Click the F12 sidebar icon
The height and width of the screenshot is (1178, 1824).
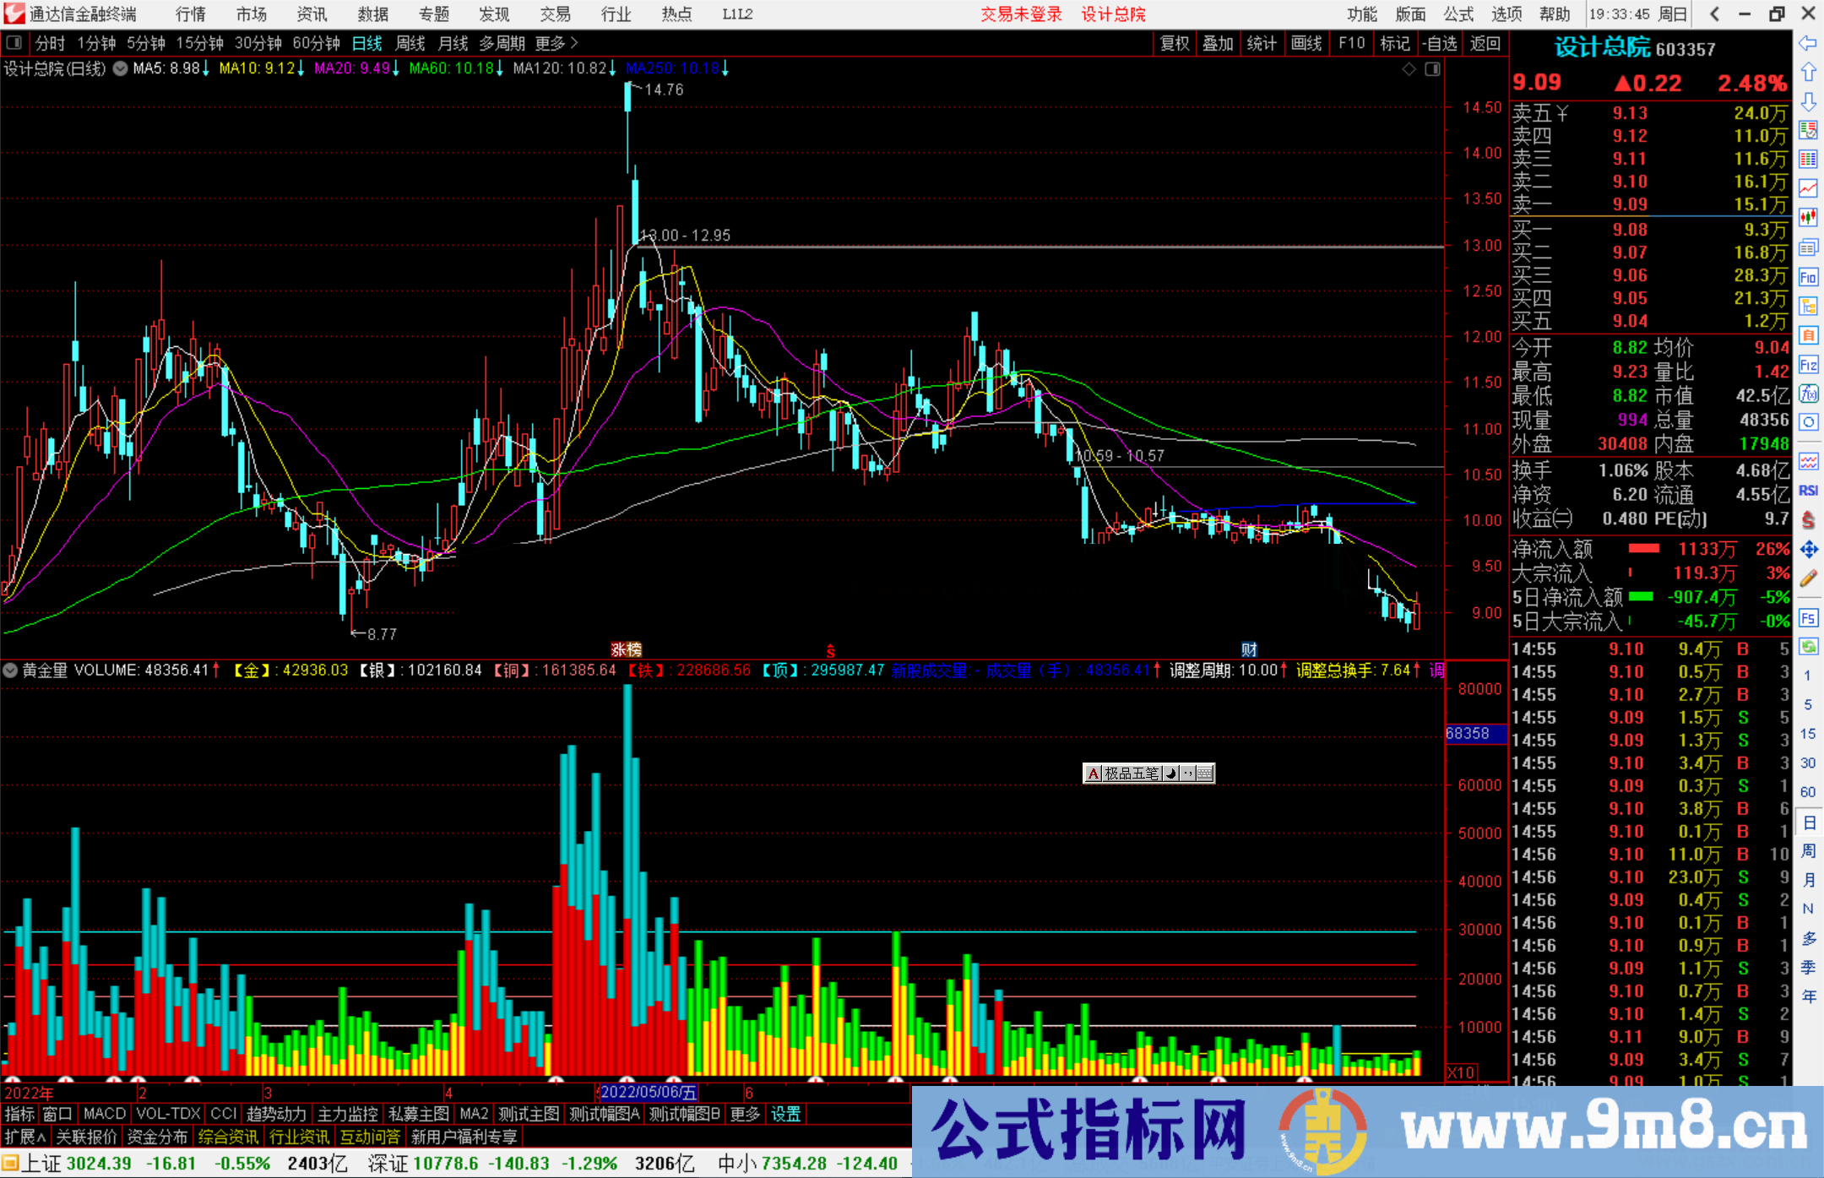coord(1808,365)
